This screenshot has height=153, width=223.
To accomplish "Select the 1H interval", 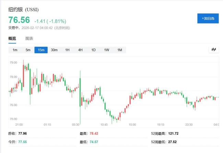I will click(67, 50).
